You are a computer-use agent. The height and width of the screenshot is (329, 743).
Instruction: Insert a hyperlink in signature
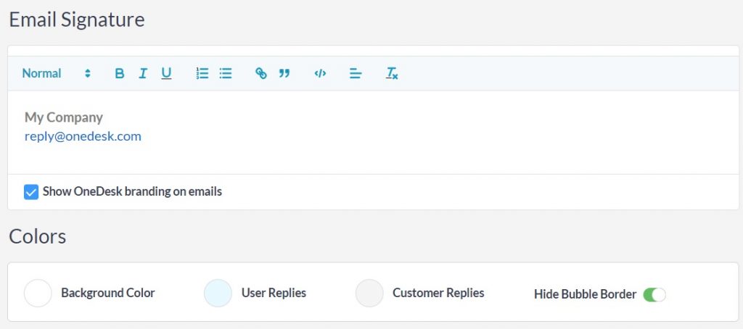click(261, 73)
